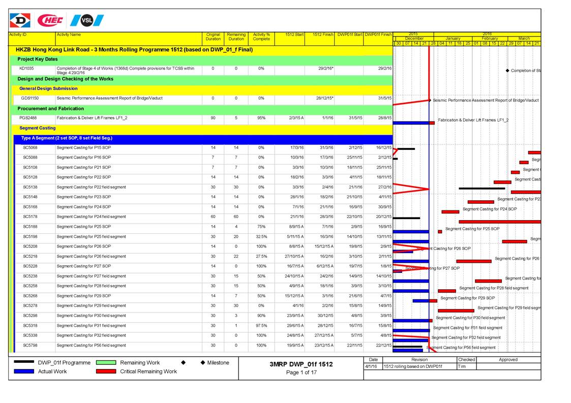Click activity ID SC5168
The height and width of the screenshot is (403, 571).
[30, 207]
